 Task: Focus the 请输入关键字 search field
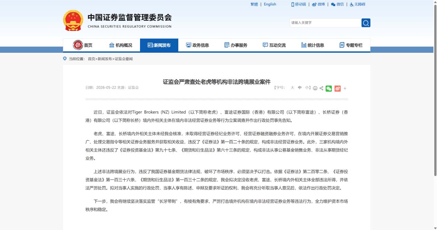(326, 23)
